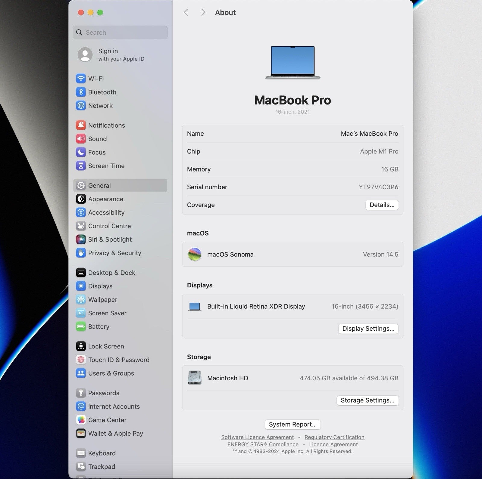482x479 pixels.
Task: Click the Apple M1 Pro chip value
Action: click(379, 151)
